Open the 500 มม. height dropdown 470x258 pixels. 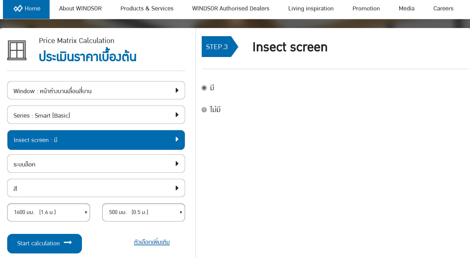click(x=144, y=212)
